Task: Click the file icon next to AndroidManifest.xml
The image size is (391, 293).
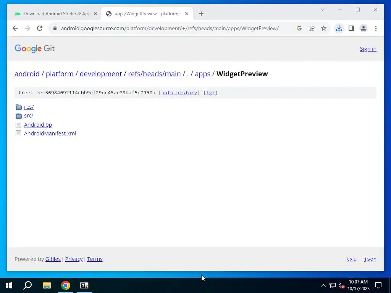Action: pos(18,134)
